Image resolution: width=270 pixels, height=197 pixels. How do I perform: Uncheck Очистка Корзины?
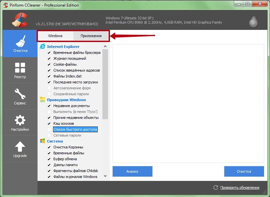49,147
